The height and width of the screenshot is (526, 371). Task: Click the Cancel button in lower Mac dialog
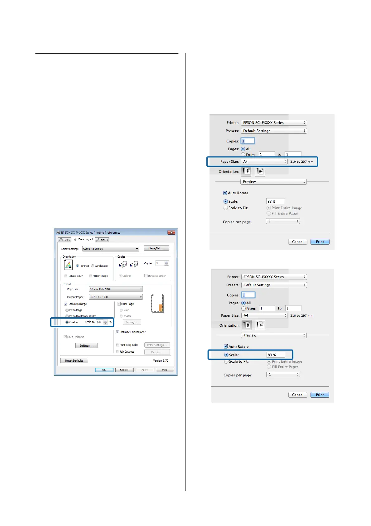(298, 395)
